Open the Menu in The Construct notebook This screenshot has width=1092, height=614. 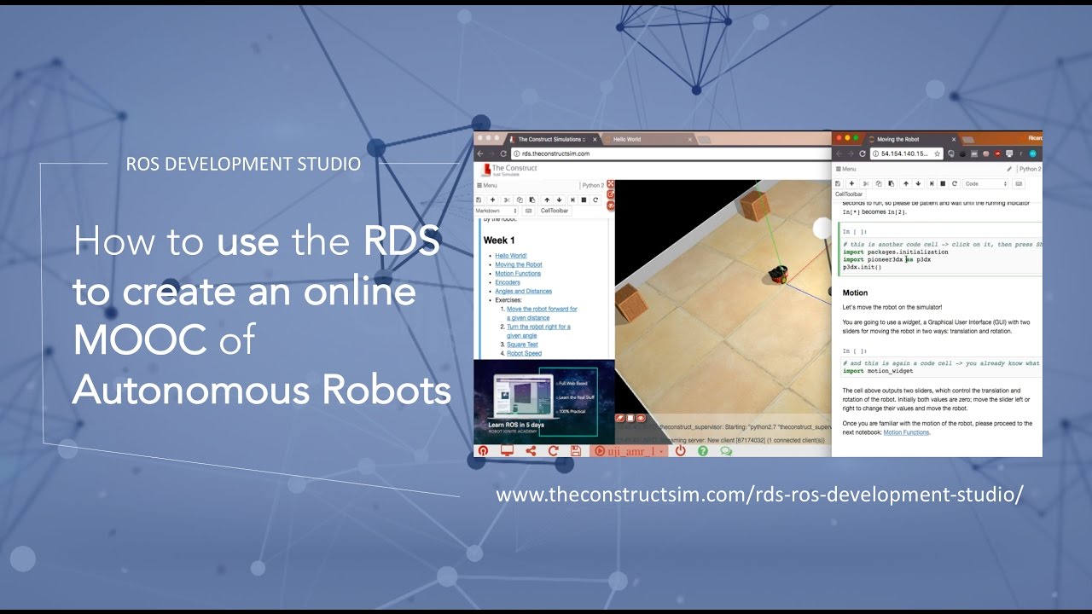(x=487, y=185)
